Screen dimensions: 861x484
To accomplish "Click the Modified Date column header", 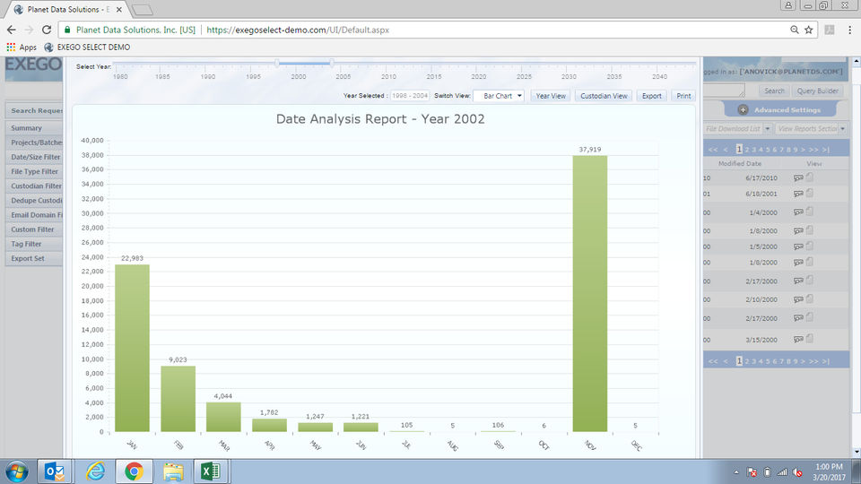I will (740, 163).
